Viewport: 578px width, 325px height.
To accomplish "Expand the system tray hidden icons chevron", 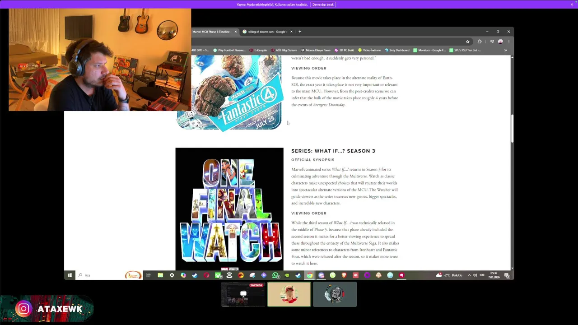I will (x=469, y=275).
